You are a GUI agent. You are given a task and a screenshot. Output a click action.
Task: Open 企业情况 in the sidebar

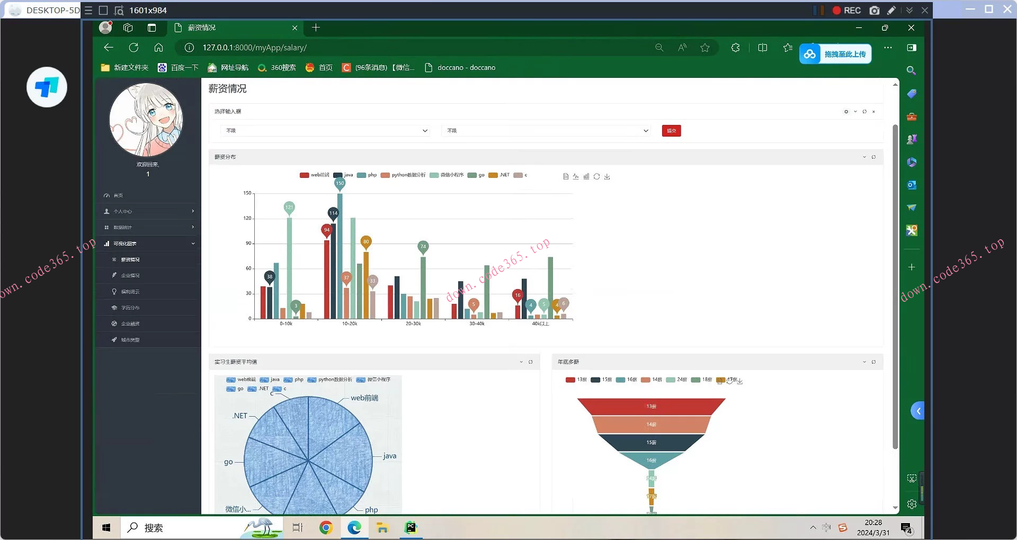click(130, 275)
